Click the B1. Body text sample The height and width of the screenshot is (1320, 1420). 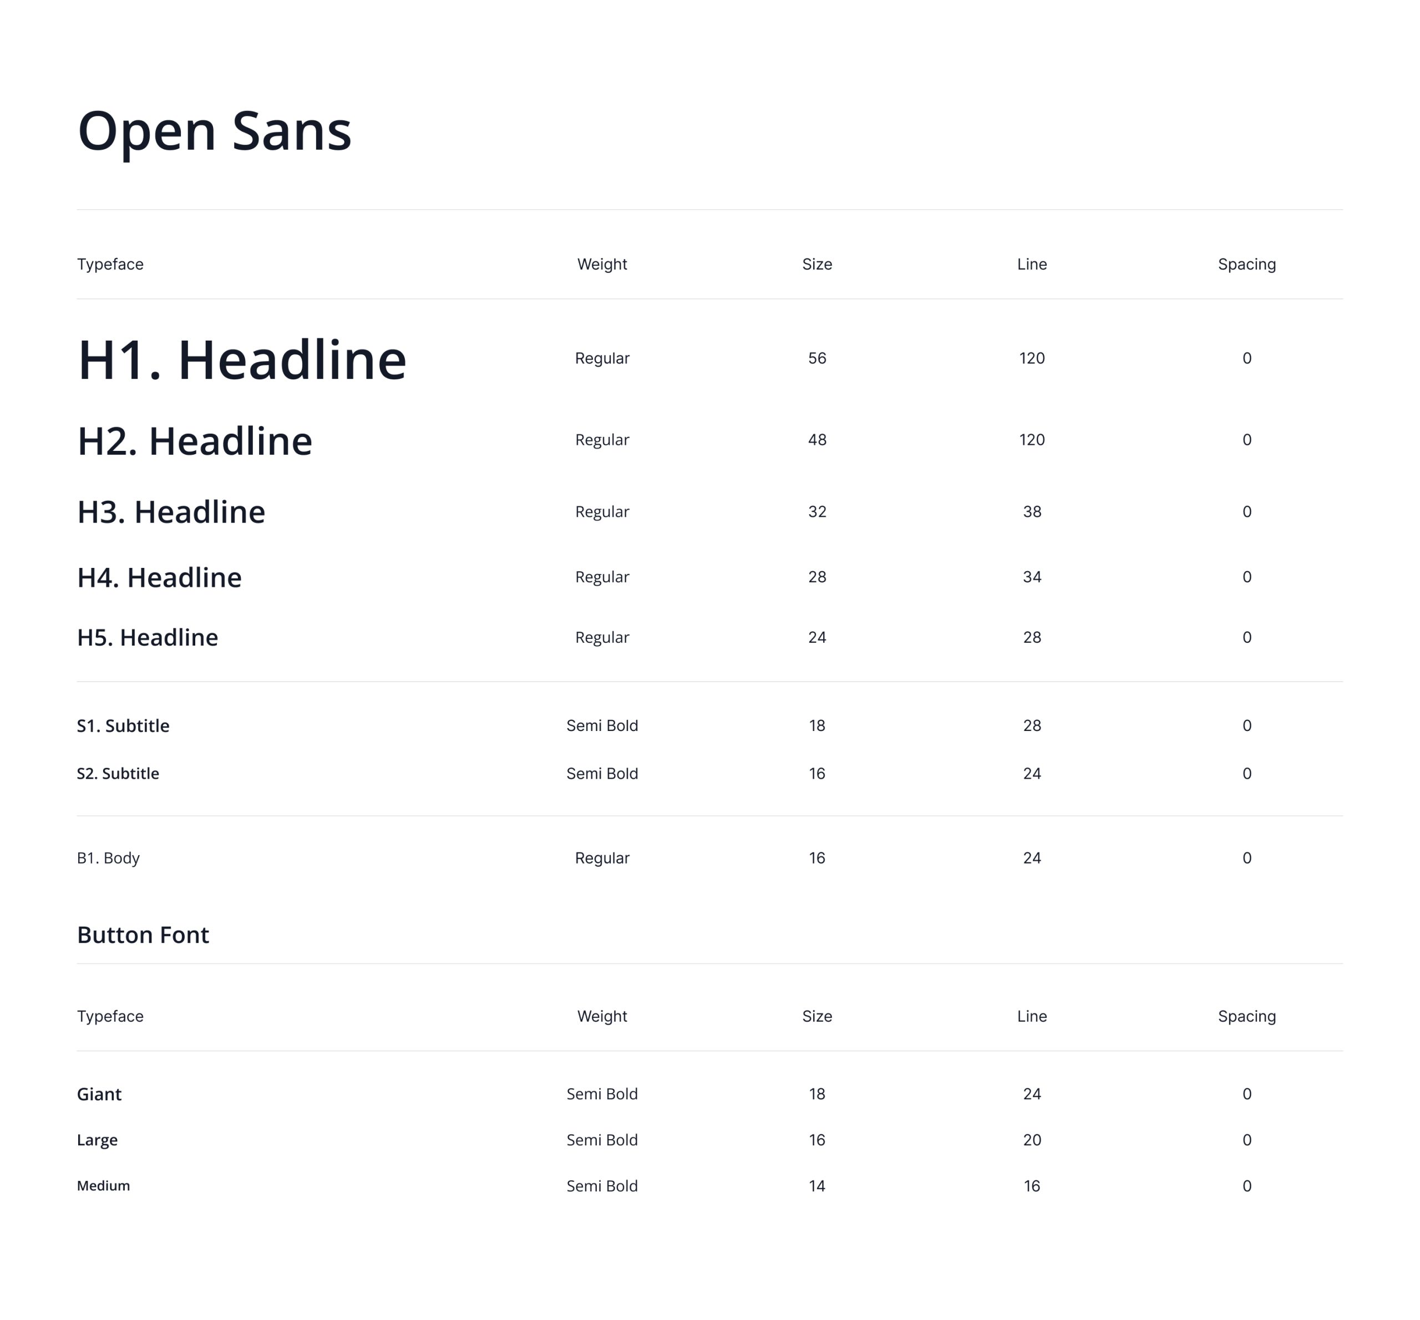click(x=108, y=859)
